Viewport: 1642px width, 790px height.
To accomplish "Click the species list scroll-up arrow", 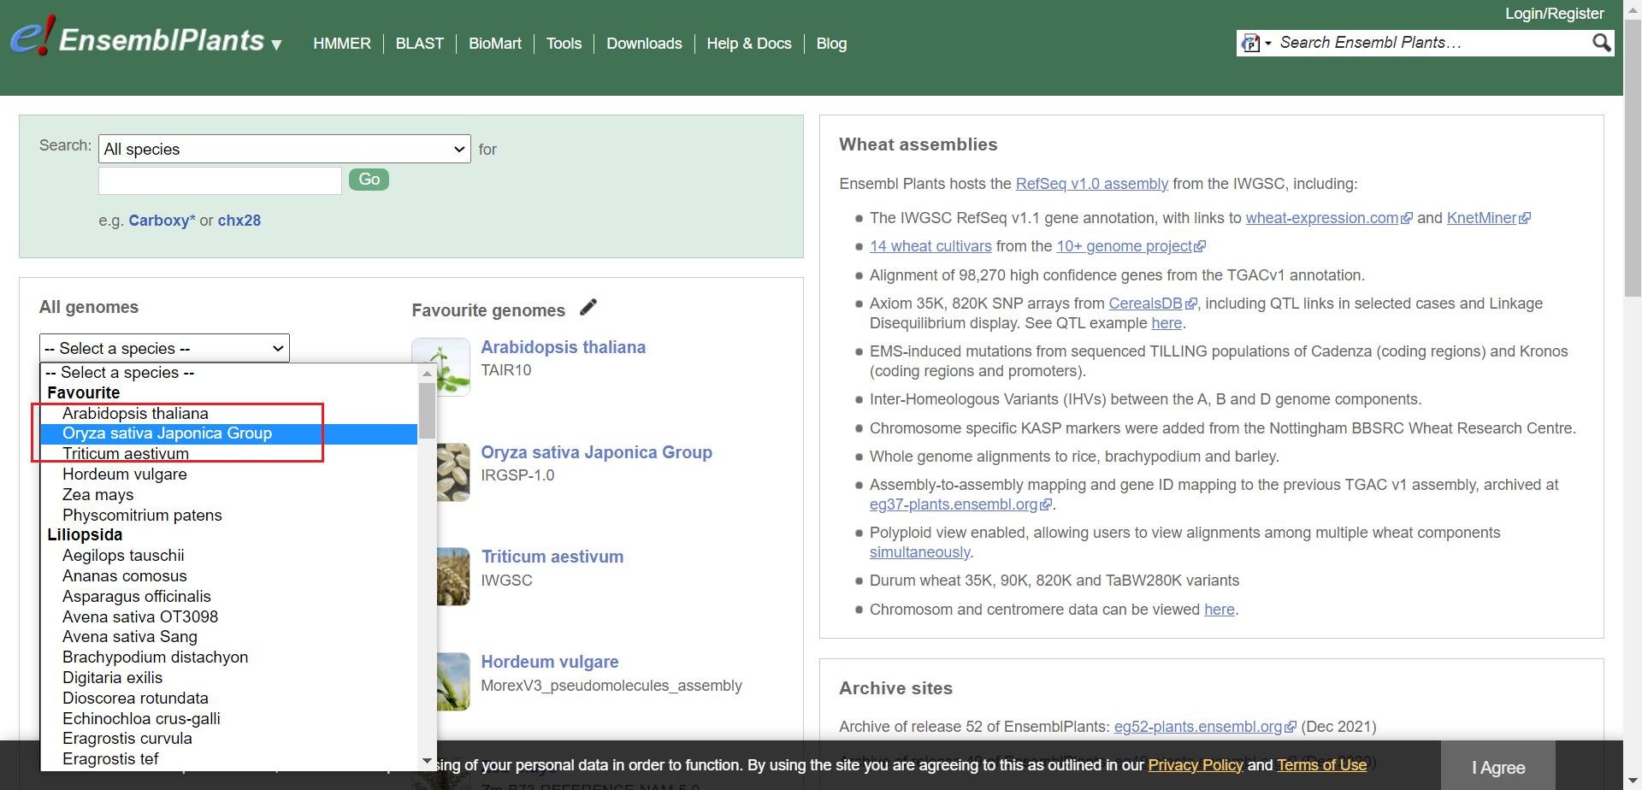I will [427, 374].
